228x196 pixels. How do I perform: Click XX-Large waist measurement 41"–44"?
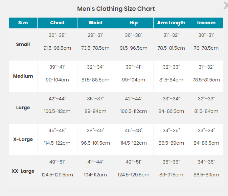click(95, 162)
